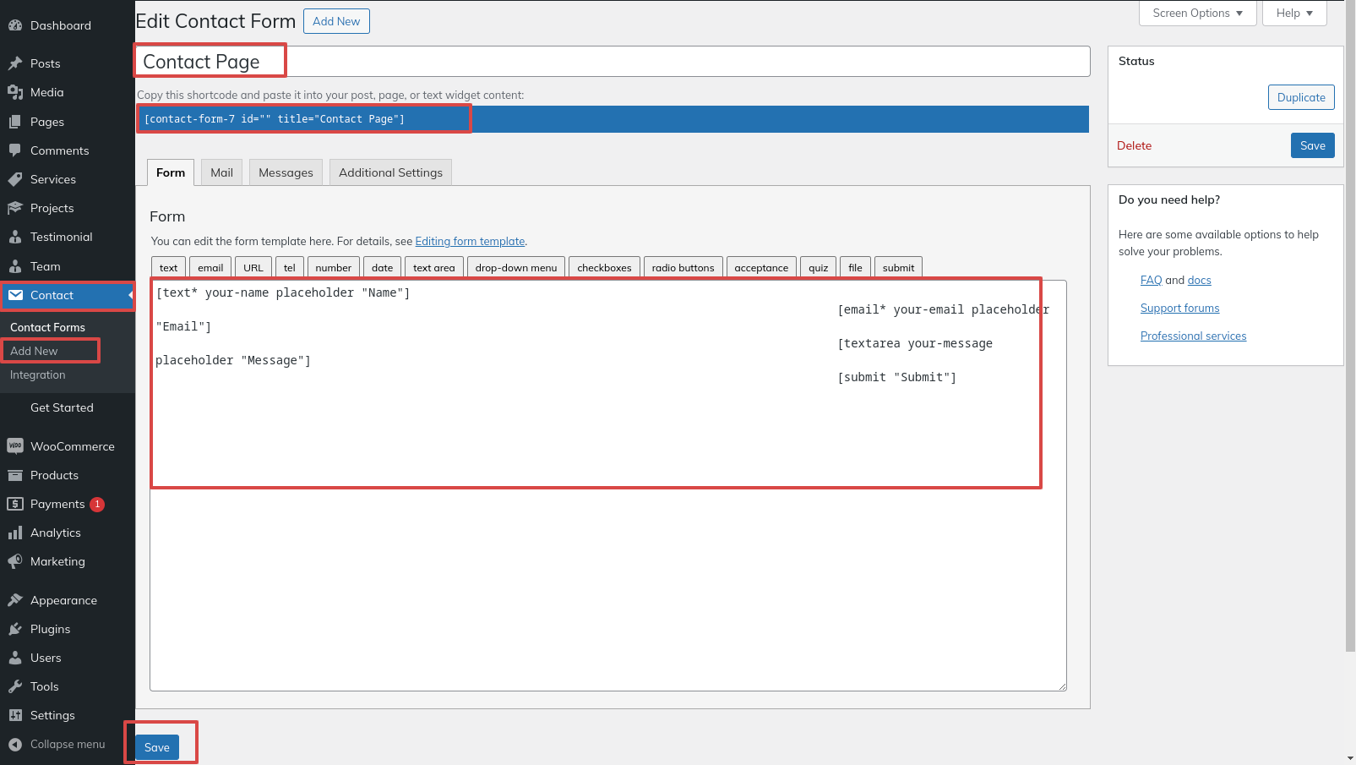Insert a checkboxes form tag
1356x765 pixels.
604,268
